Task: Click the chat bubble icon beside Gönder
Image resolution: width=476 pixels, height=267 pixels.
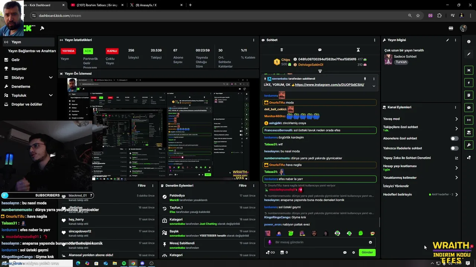Action: 345,253
